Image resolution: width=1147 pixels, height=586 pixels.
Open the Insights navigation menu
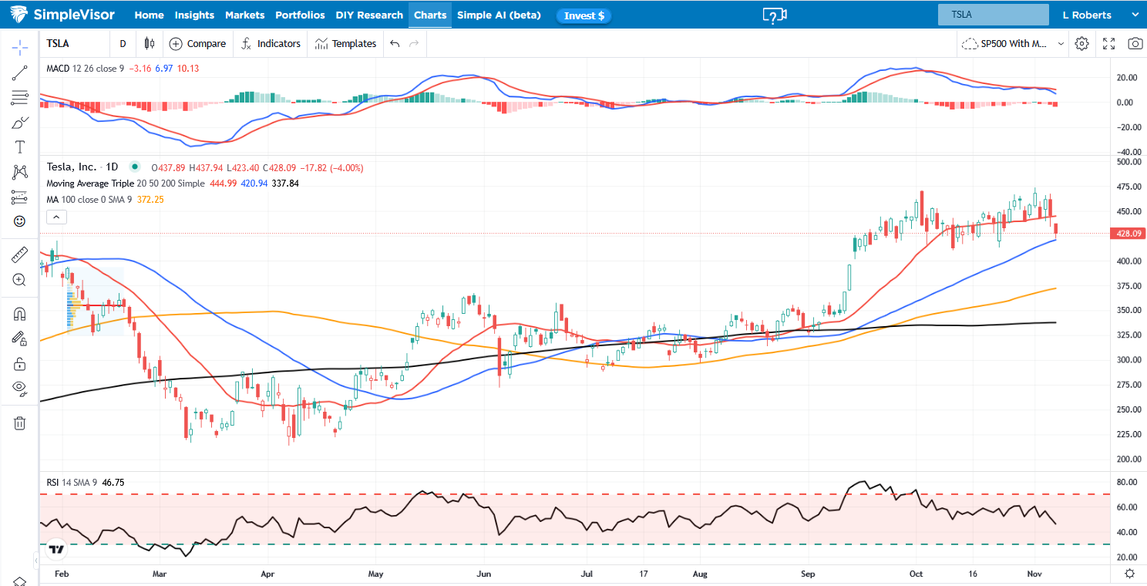[x=194, y=15]
